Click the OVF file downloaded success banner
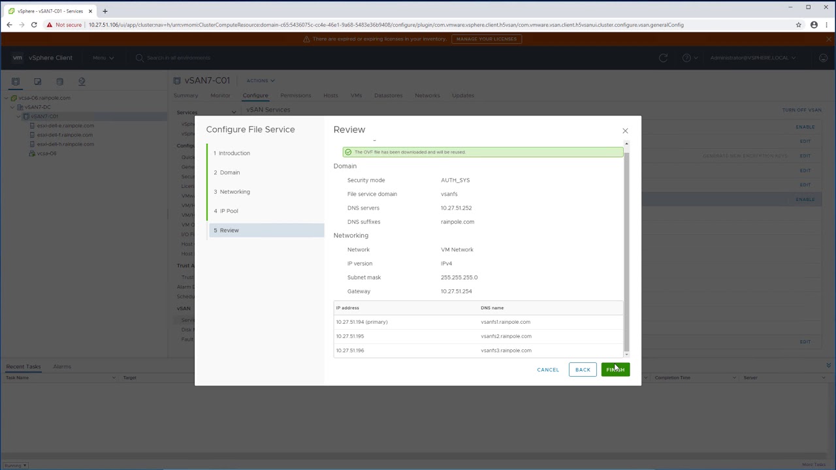 click(483, 152)
